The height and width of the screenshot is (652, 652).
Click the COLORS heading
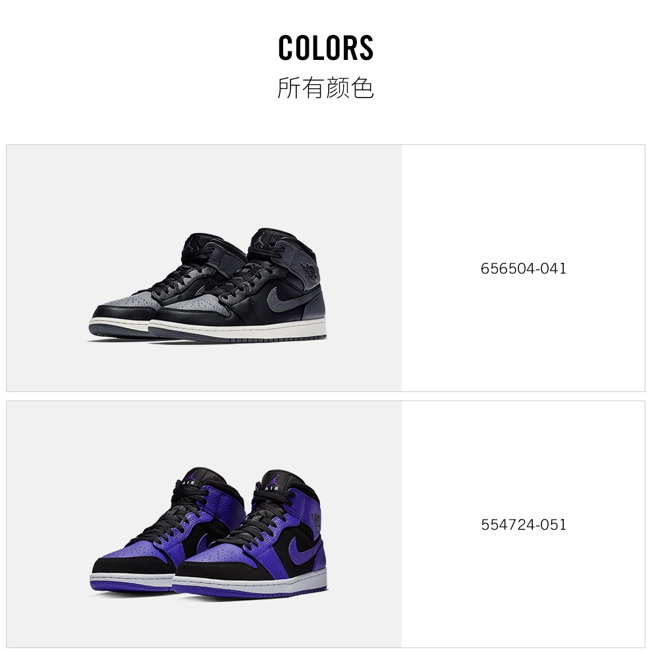click(326, 47)
